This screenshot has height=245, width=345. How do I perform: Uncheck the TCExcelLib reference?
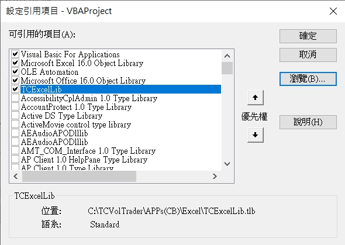tap(15, 89)
